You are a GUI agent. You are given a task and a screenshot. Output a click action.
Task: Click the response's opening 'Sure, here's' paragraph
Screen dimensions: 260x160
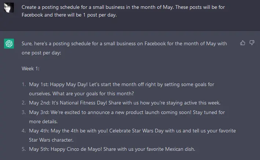[124, 48]
